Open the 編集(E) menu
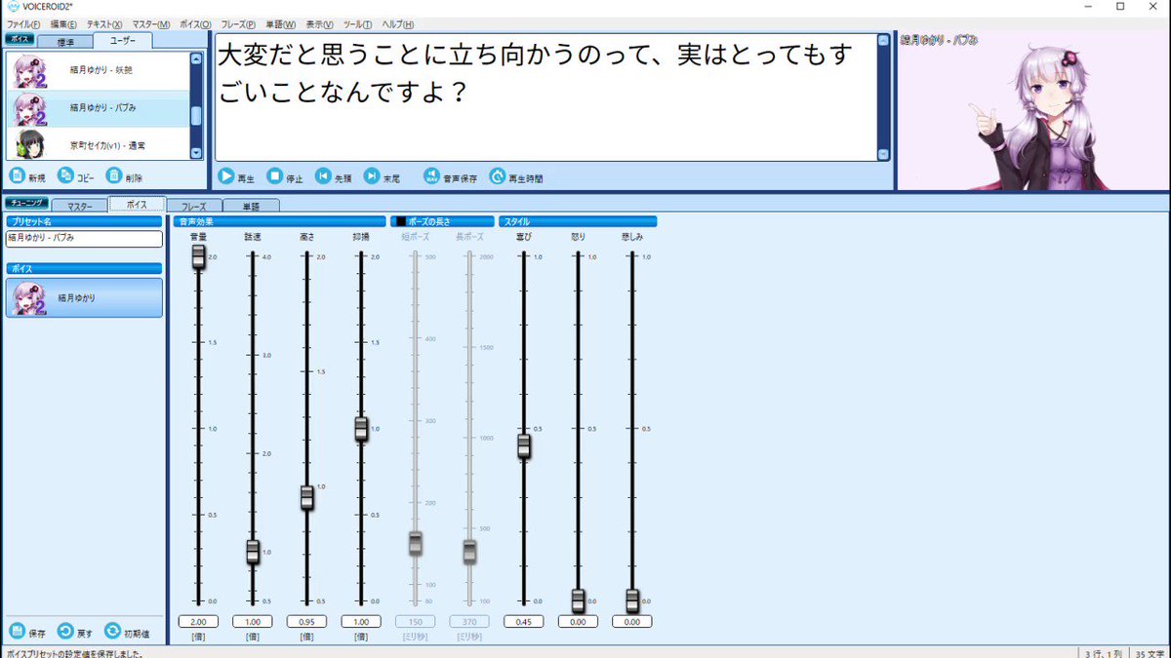 click(64, 23)
